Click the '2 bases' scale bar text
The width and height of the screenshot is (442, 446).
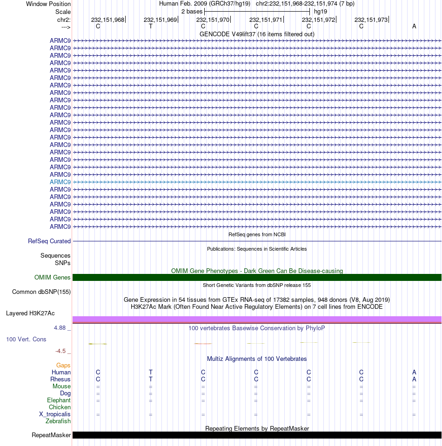point(192,12)
